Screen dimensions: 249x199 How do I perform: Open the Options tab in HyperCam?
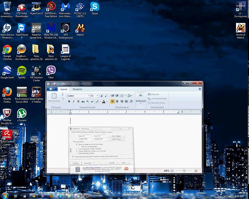click(103, 132)
